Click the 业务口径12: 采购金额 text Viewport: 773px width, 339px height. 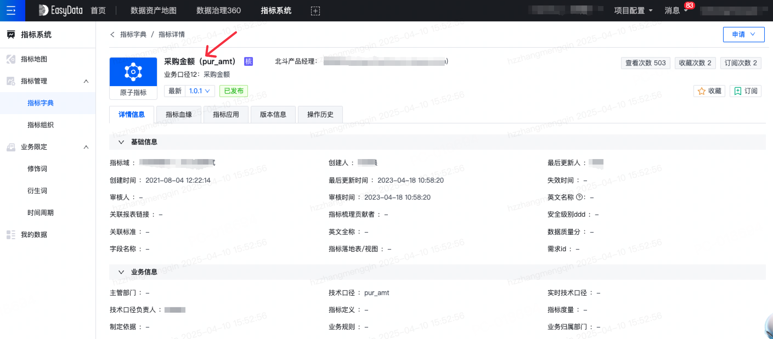(x=197, y=74)
